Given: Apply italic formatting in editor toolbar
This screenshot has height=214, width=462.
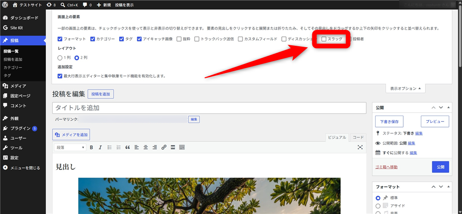Looking at the screenshot, I should 100,147.
